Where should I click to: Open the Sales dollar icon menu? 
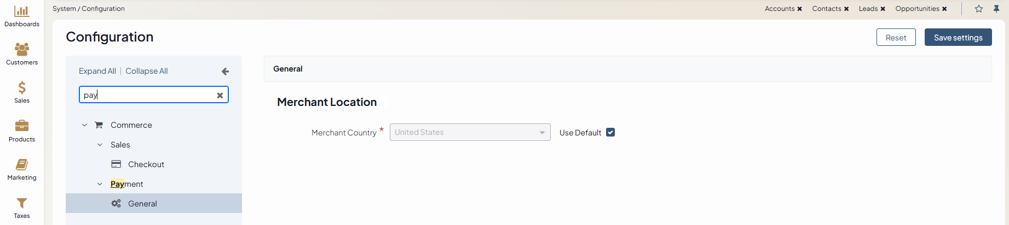pyautogui.click(x=22, y=88)
